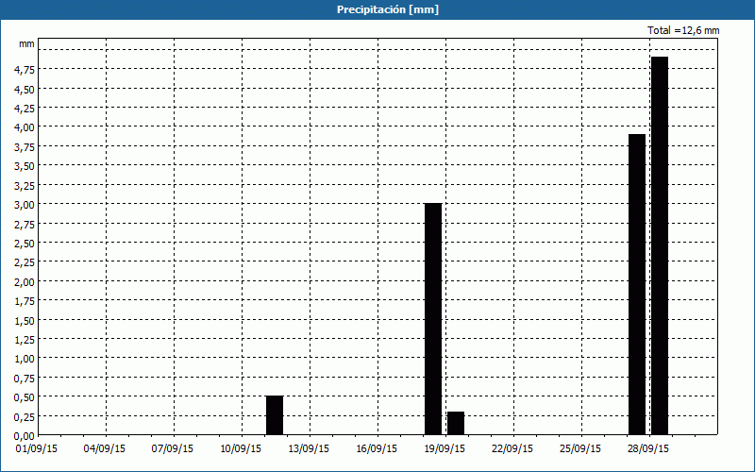Click the 3,00 y-axis value

tap(25, 205)
